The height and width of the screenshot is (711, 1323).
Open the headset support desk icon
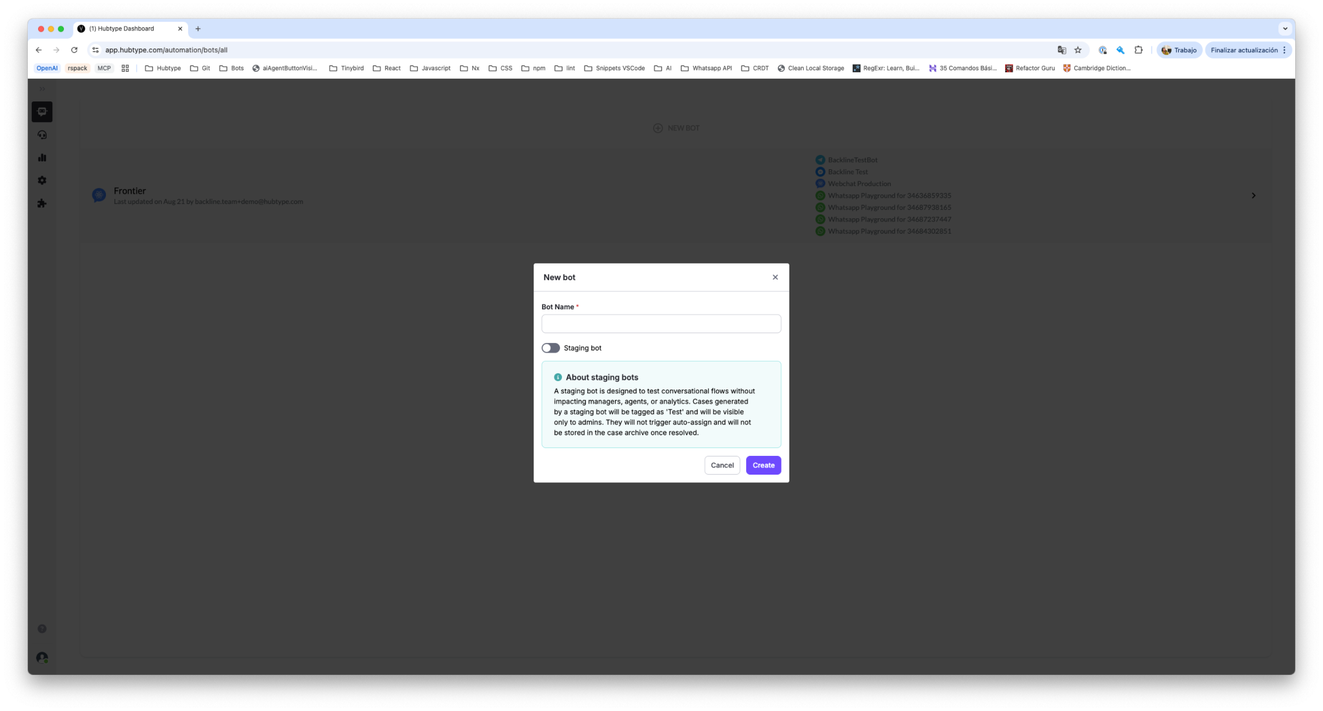(x=42, y=135)
